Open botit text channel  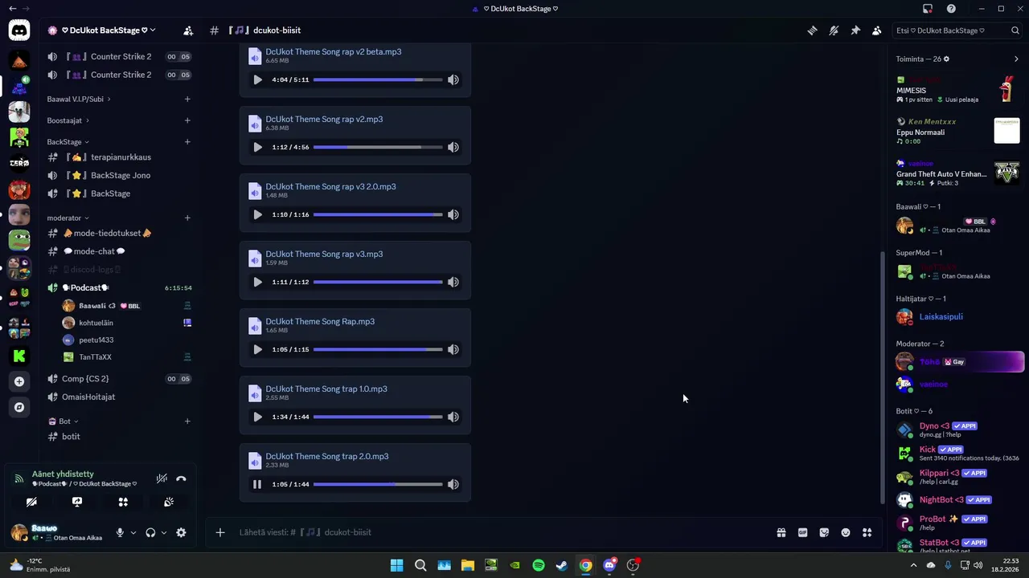(119, 437)
